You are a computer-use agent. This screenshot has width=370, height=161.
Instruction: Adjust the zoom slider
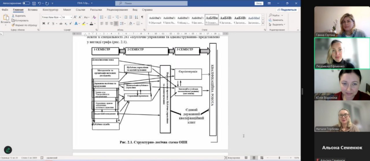(279, 158)
